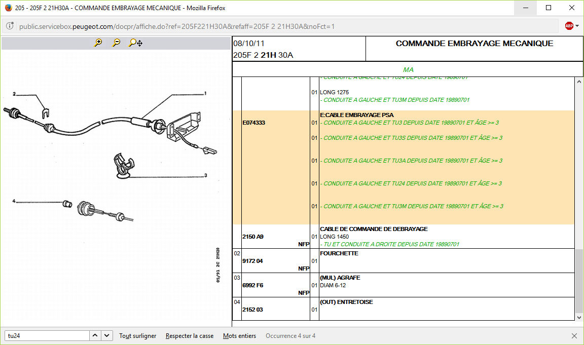
Task: Click the reference '205F 2 21H 30A'
Action: (263, 55)
